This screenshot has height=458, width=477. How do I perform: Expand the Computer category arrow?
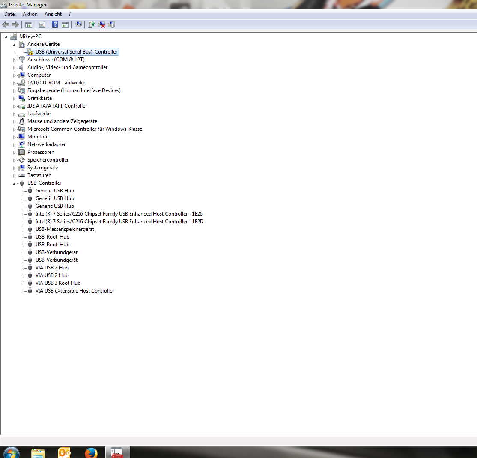pyautogui.click(x=14, y=75)
